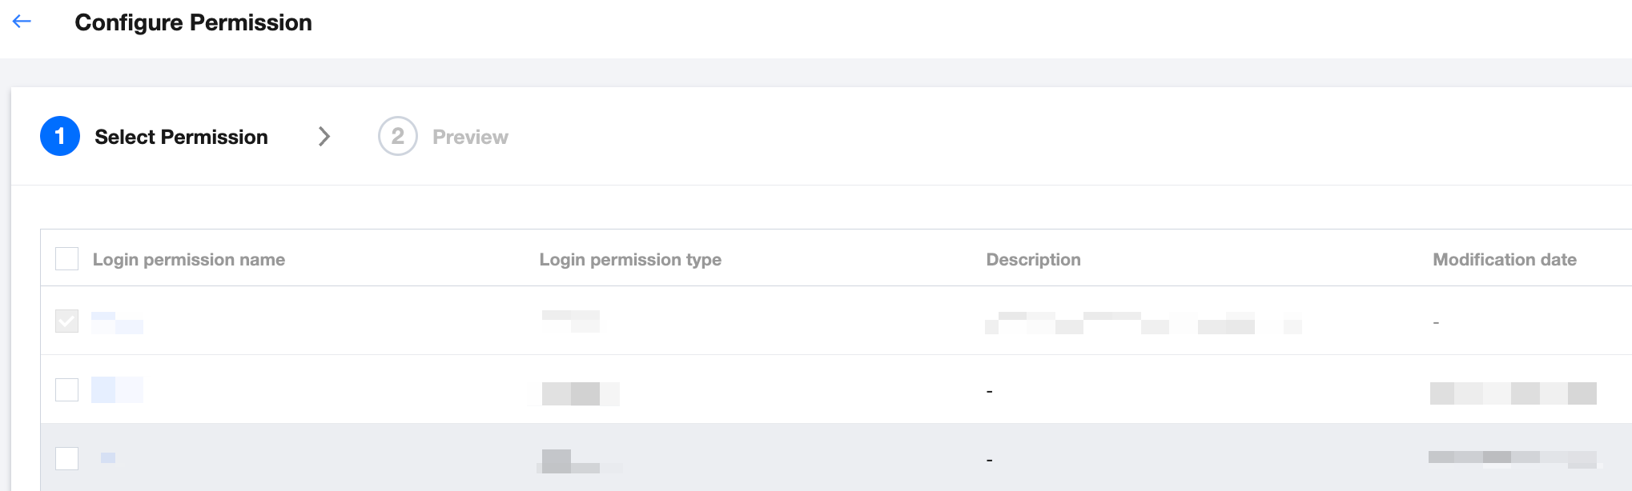The image size is (1632, 491).
Task: Click the blue step 1 circle
Action: 60,136
